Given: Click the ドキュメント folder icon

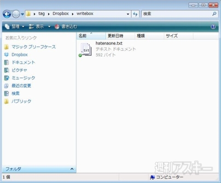Looking at the screenshot, I should click(x=6, y=62).
